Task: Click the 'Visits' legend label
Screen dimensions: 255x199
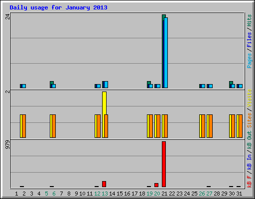Action: click(250, 98)
